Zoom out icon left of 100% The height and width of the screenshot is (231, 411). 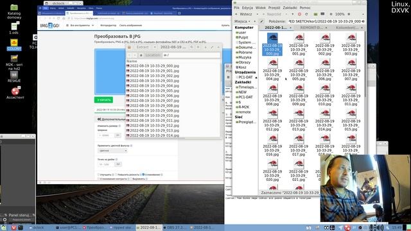pyautogui.click(x=331, y=14)
